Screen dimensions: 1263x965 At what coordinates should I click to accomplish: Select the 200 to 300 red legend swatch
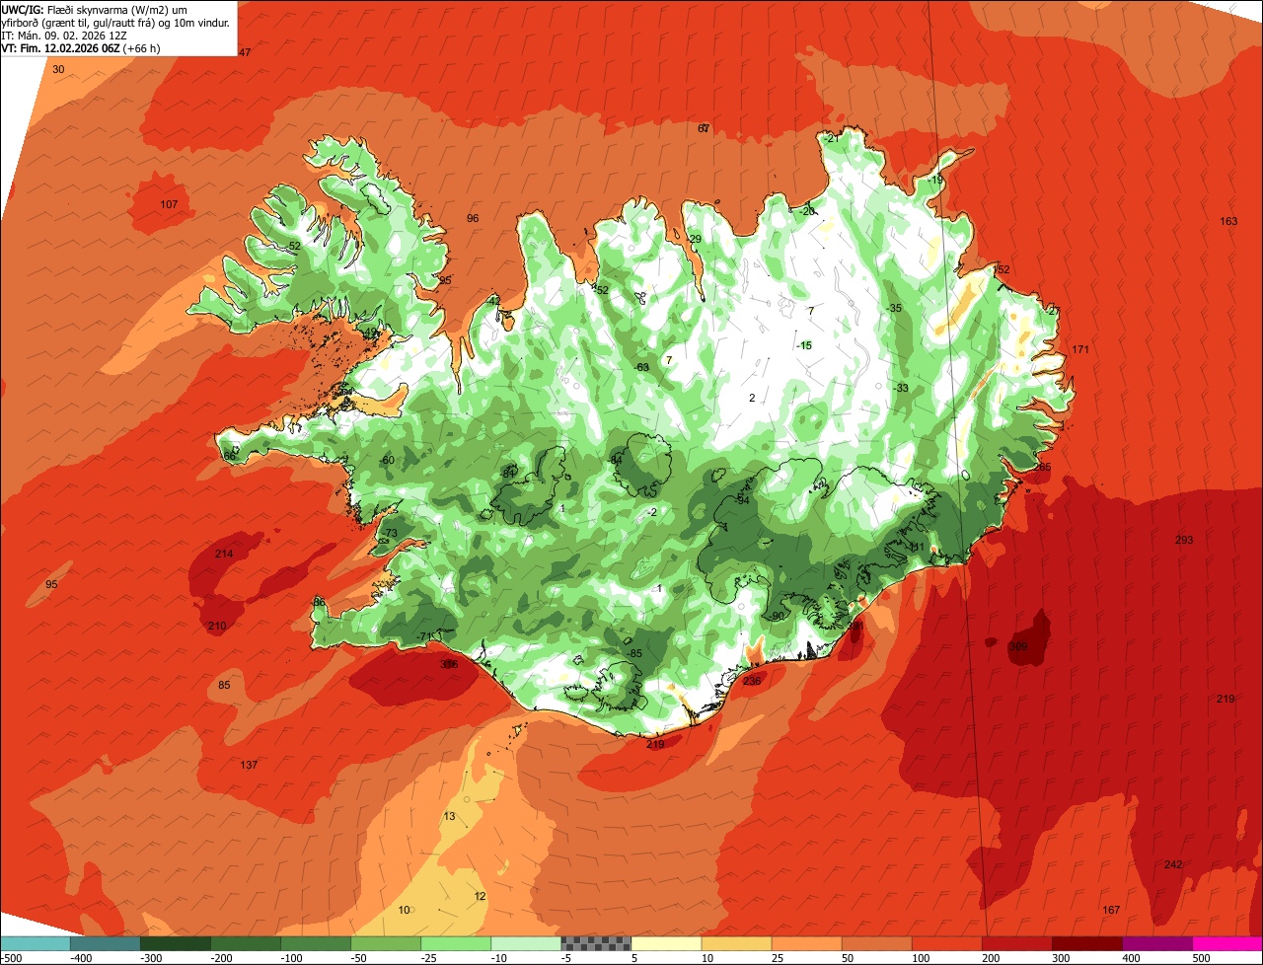1016,943
